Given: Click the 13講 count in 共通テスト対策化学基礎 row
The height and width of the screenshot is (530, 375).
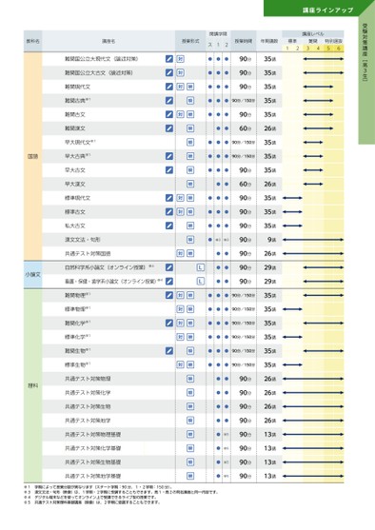Looking at the screenshot, I should (x=270, y=448).
